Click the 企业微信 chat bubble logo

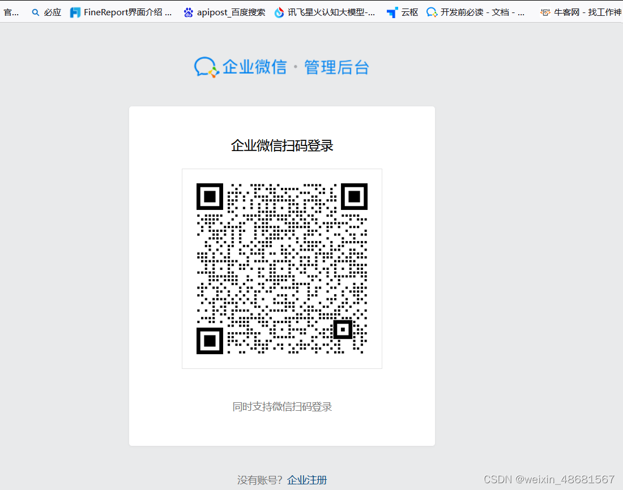click(x=207, y=67)
